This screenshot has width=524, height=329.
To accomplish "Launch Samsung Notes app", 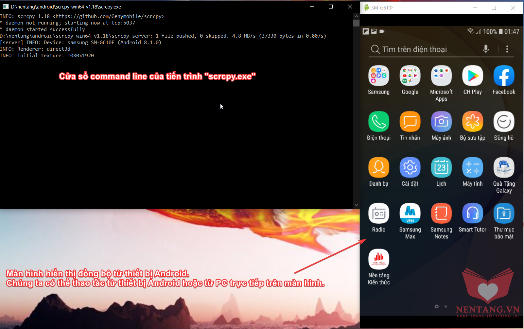I will pos(441,213).
